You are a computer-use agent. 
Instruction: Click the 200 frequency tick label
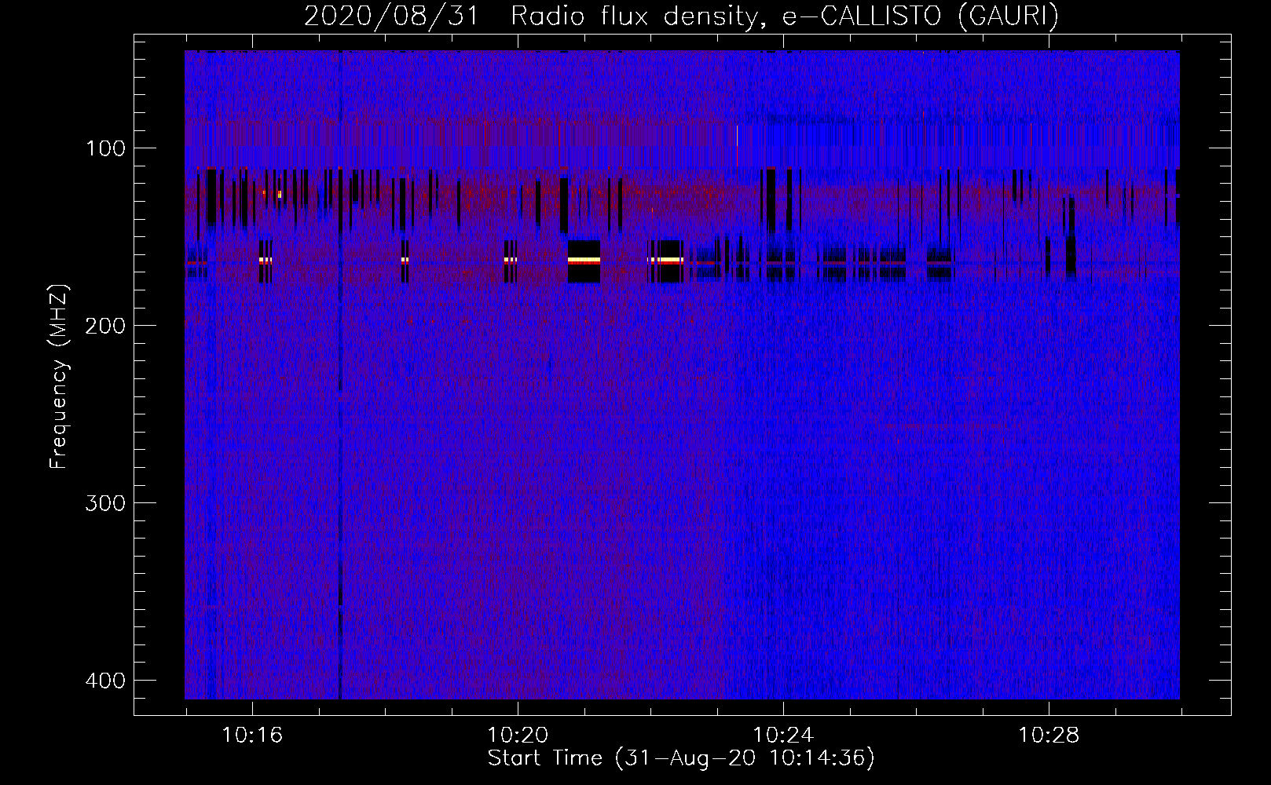point(105,326)
